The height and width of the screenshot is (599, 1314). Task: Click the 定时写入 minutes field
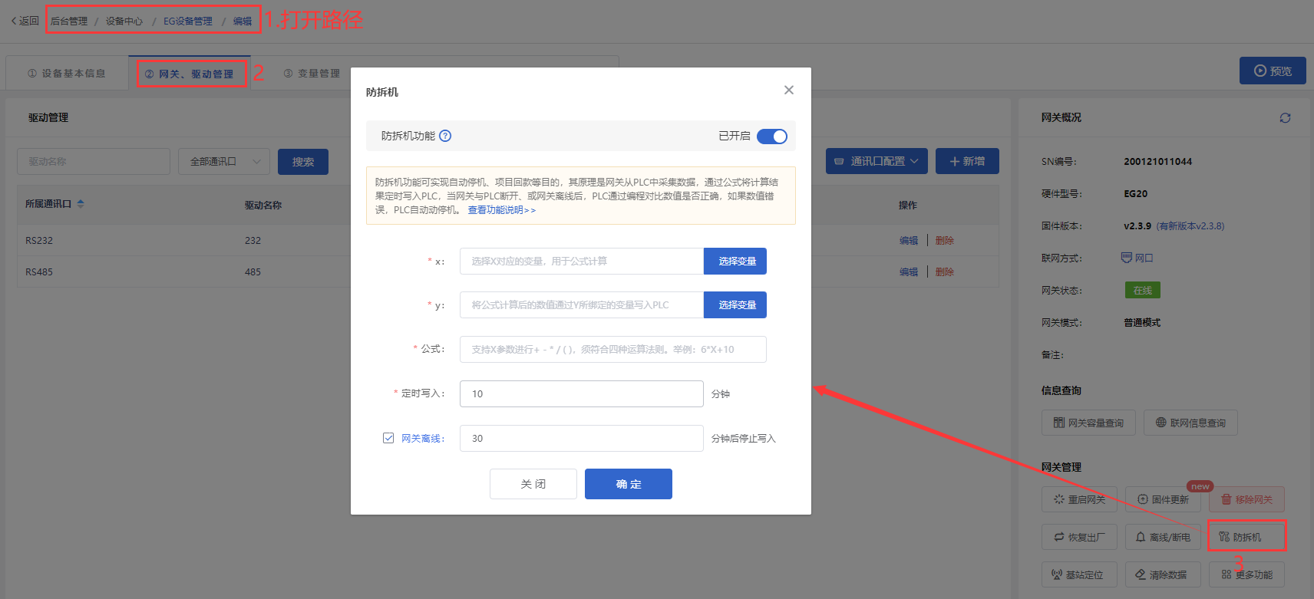[x=581, y=393]
